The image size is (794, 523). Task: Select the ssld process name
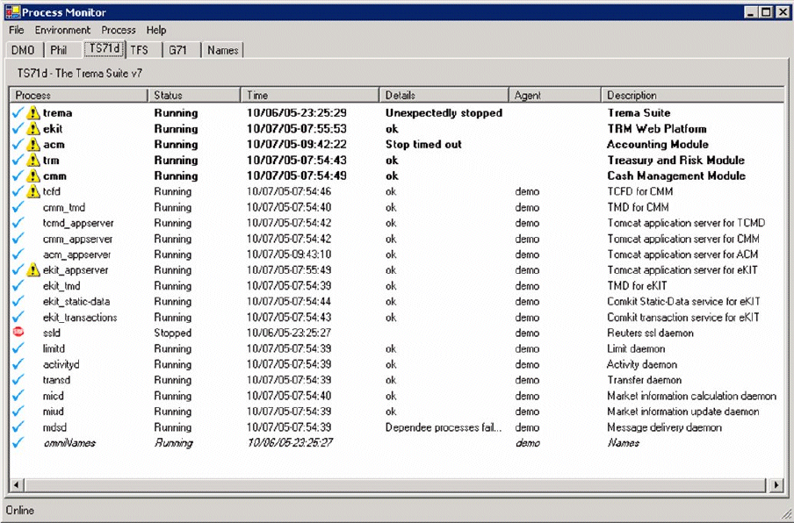(x=52, y=333)
